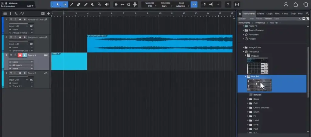
Task: Select the Bend tool
Action: [100, 4]
